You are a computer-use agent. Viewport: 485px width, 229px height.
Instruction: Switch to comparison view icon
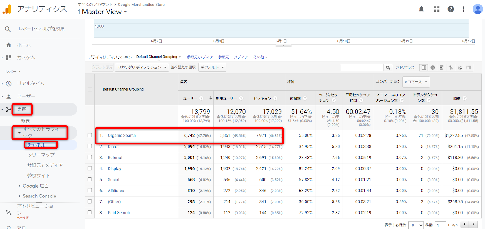[x=450, y=68]
